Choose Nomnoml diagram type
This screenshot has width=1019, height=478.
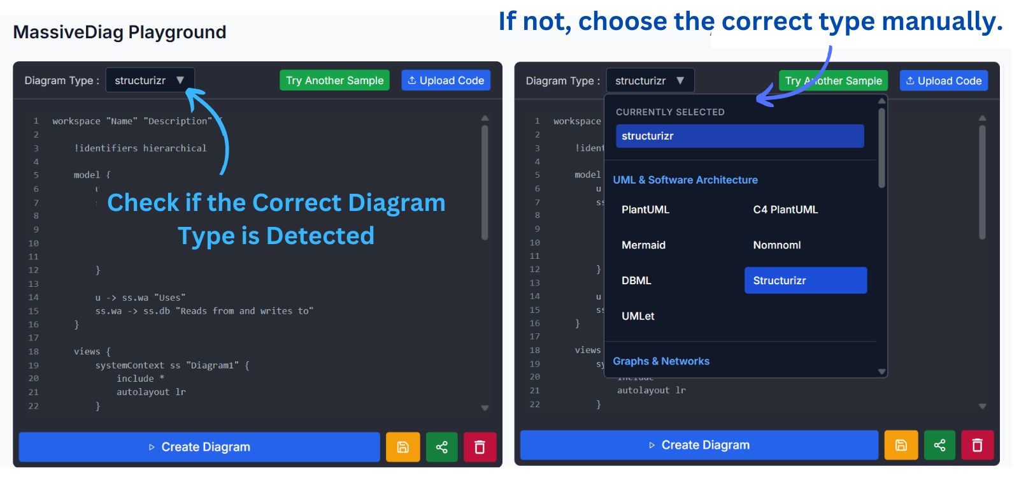tap(777, 245)
